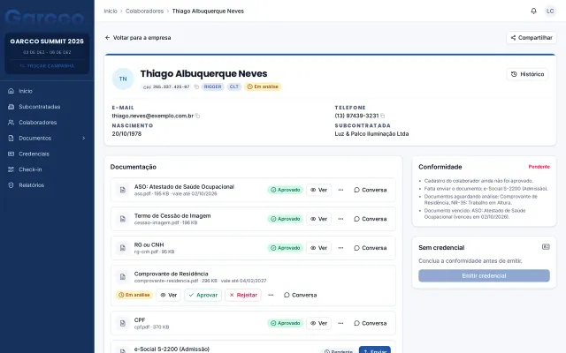Open more options for RG ou CNH
Image resolution: width=566 pixels, height=353 pixels.
[x=340, y=248]
